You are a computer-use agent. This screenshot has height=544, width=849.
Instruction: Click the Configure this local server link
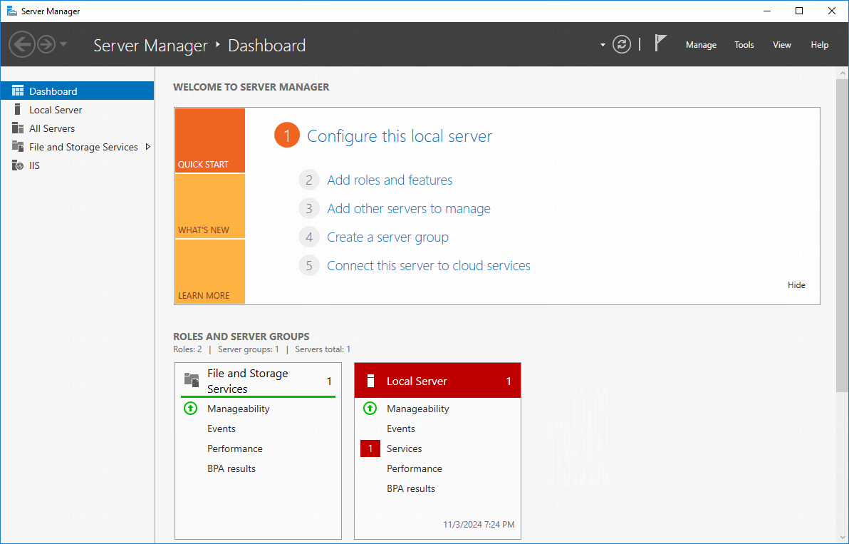400,136
